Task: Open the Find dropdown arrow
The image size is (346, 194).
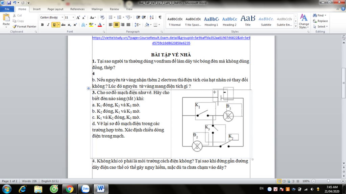Action: pyautogui.click(x=325, y=16)
